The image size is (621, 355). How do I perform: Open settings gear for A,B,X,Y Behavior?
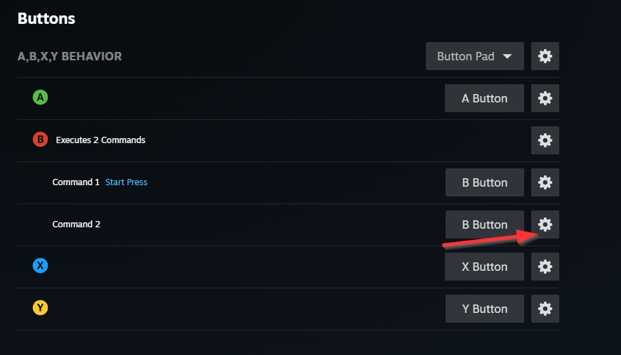pos(545,56)
